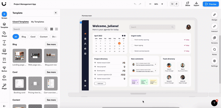Viewport: 221px width, 108px height.
Task: Select Blog post row template thumbnail
Action: pyautogui.click(x=51, y=56)
